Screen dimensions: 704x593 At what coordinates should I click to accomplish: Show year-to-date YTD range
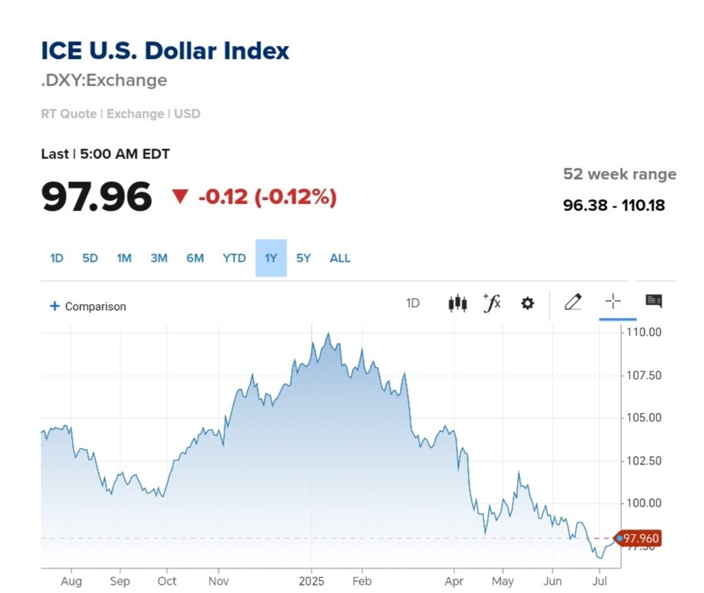point(234,258)
